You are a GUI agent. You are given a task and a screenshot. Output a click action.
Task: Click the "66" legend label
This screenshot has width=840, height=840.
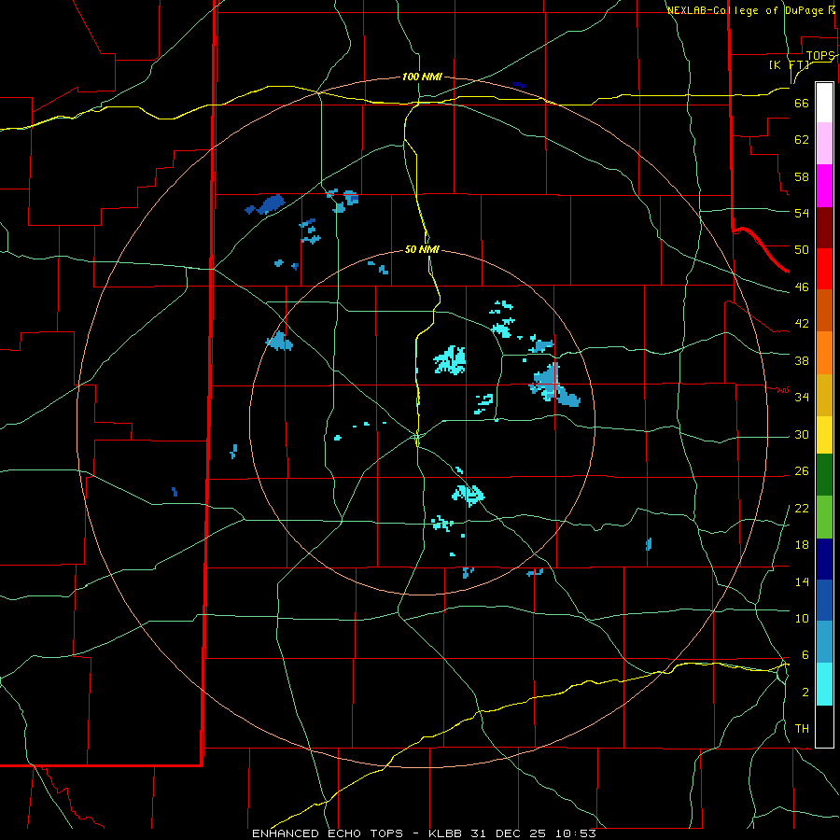pos(802,103)
